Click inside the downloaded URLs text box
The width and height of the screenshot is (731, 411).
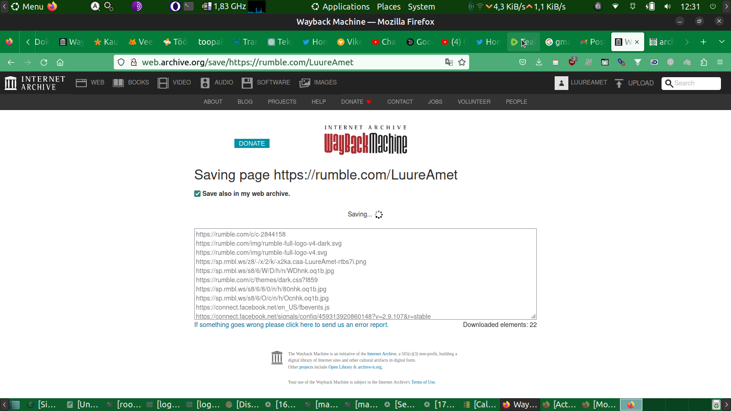click(x=365, y=274)
